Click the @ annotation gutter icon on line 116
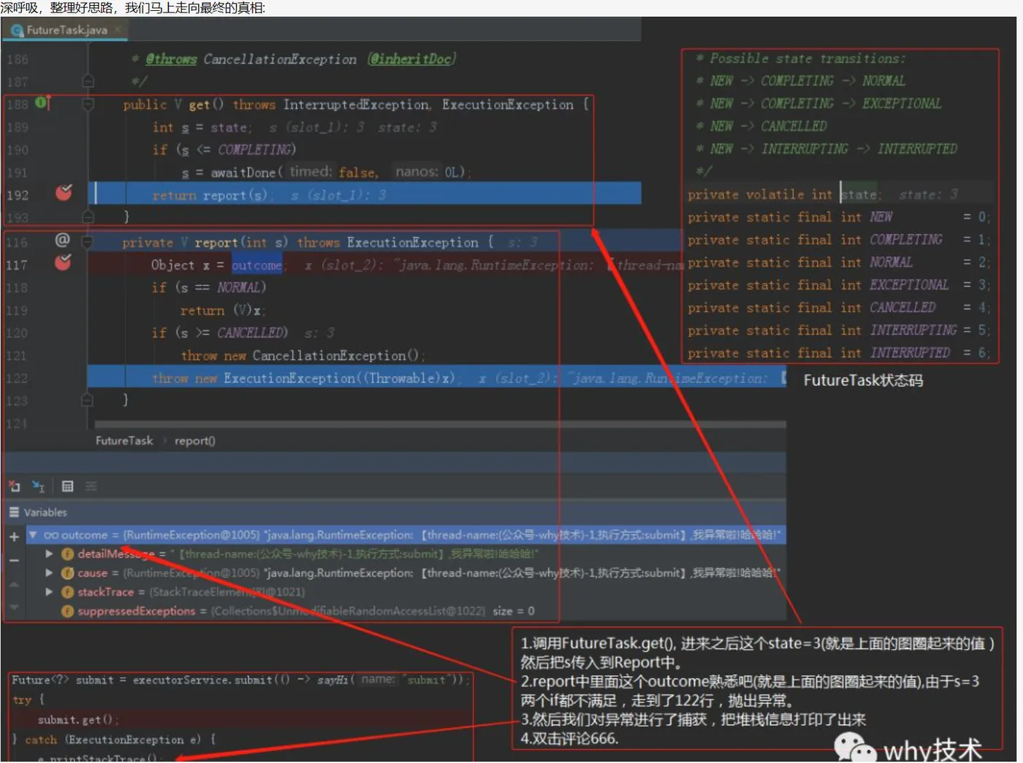 pyautogui.click(x=62, y=240)
